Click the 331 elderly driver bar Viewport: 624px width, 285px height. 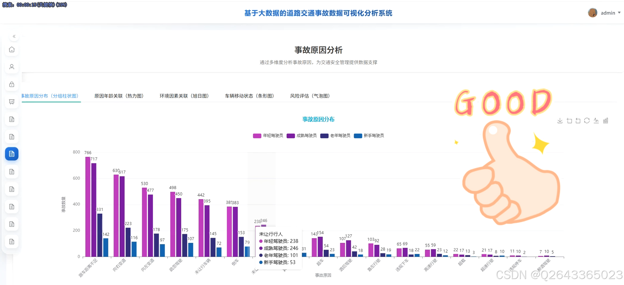(x=100, y=235)
